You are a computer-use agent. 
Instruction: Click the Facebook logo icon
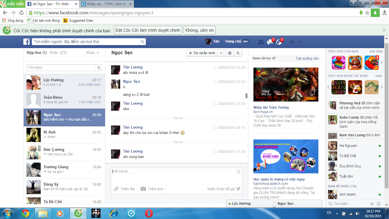pos(26,42)
